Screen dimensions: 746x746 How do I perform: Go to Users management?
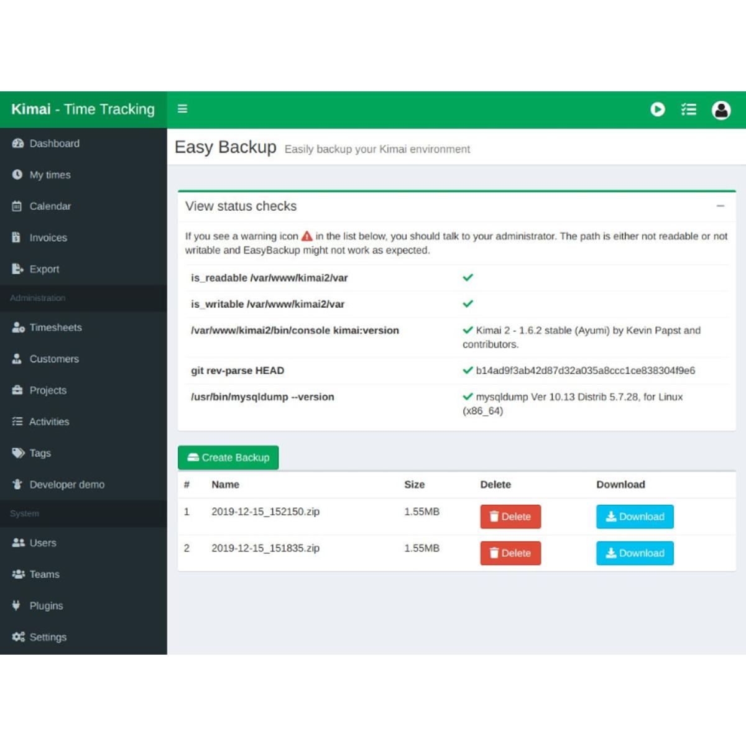[x=83, y=543]
